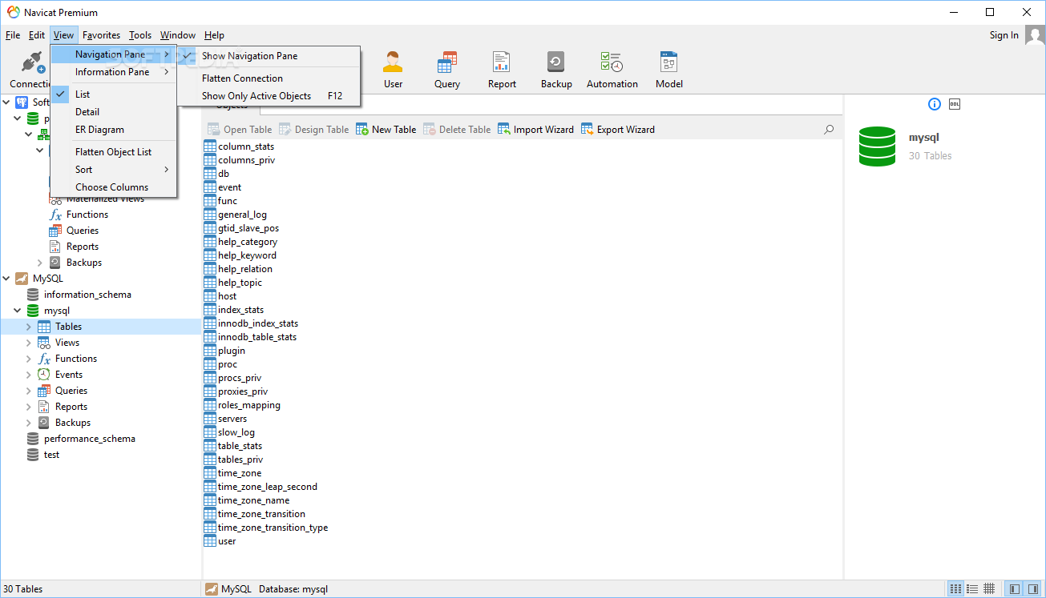Expand the Backups node in the PostgreSQL tree
The image size is (1046, 598).
point(41,263)
